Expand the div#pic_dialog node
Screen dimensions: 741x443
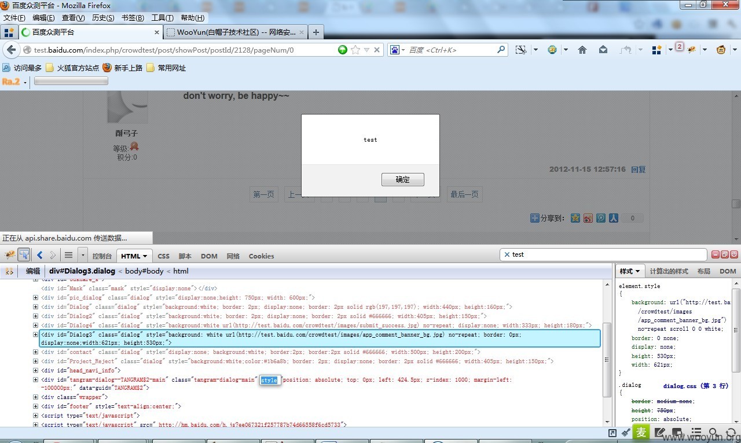[x=35, y=297]
